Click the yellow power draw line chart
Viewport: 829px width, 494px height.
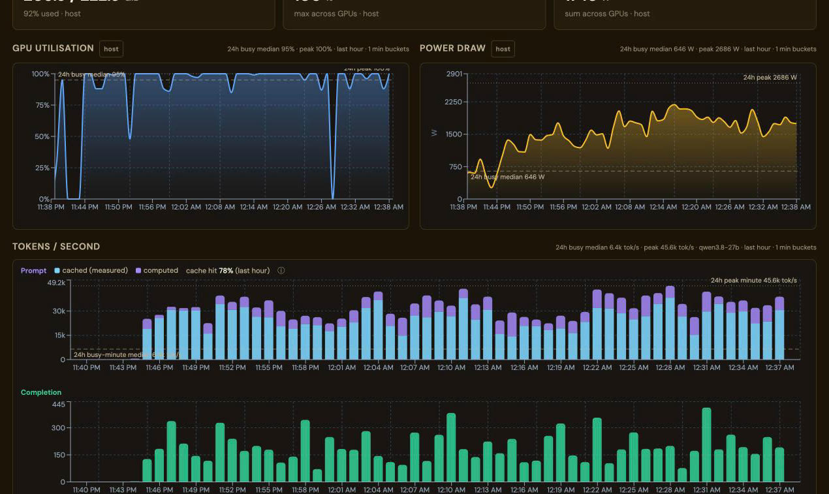[632, 136]
